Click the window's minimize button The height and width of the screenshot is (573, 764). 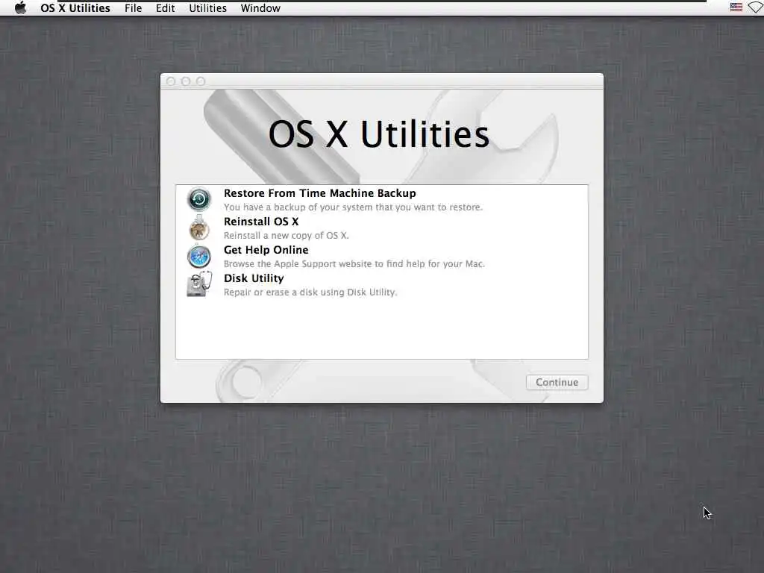(x=186, y=81)
